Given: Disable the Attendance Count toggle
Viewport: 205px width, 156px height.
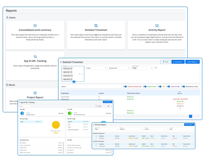Looking at the screenshot, I should (x=183, y=87).
